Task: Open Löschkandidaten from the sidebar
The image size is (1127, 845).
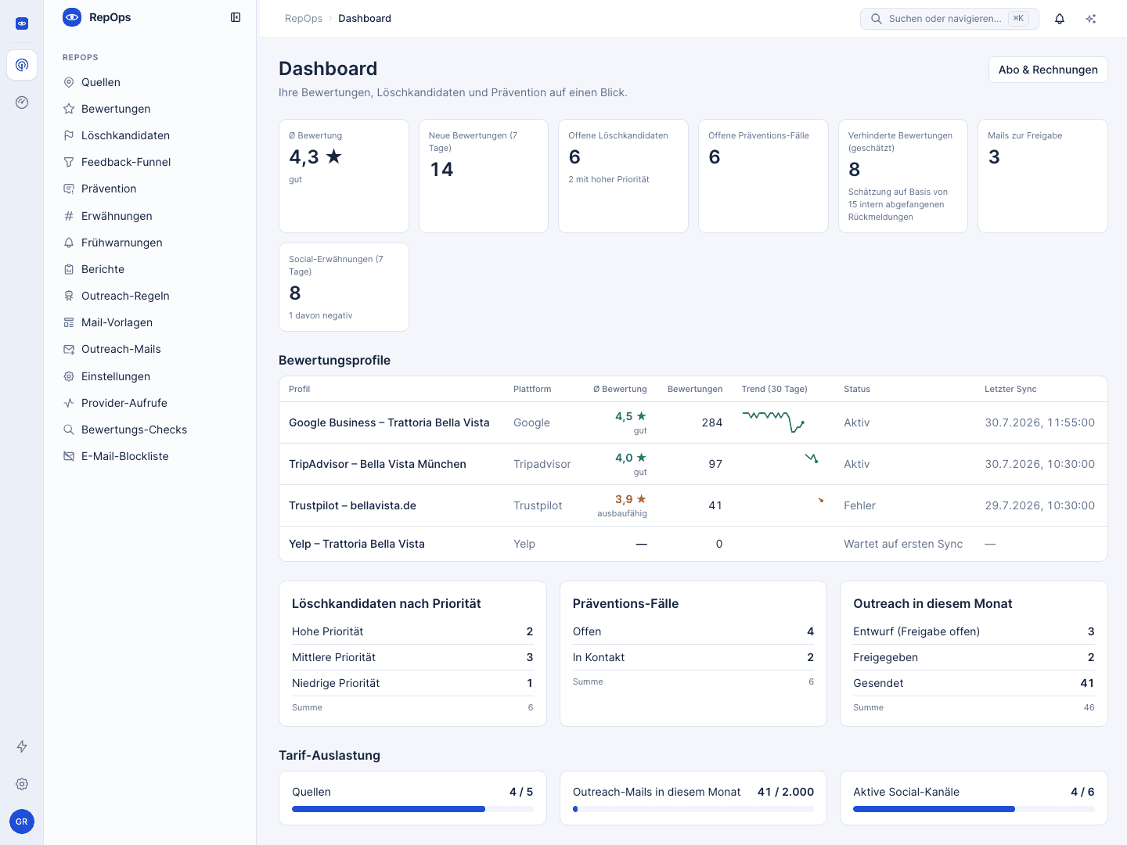Action: click(x=150, y=135)
